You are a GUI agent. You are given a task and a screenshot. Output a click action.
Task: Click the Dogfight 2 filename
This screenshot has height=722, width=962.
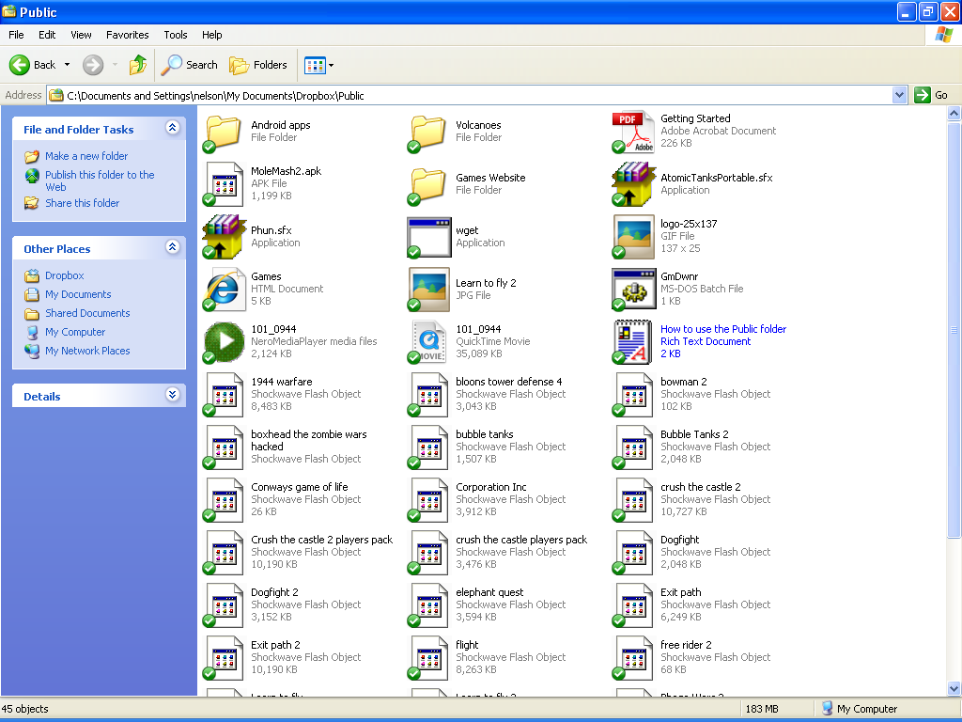(x=274, y=592)
